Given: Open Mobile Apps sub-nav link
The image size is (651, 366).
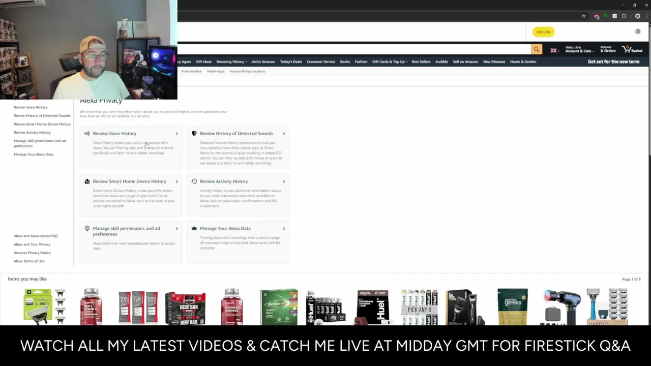Looking at the screenshot, I should click(x=216, y=71).
